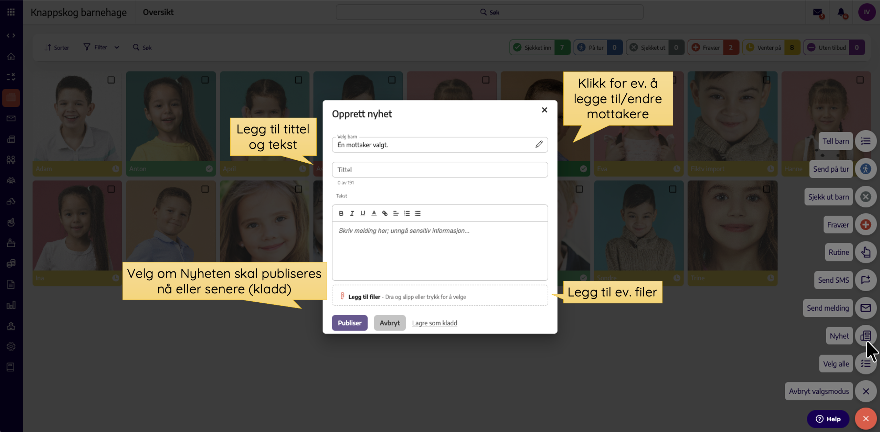Image resolution: width=880 pixels, height=432 pixels.
Task: Publish the news with Publiser
Action: pos(350,323)
